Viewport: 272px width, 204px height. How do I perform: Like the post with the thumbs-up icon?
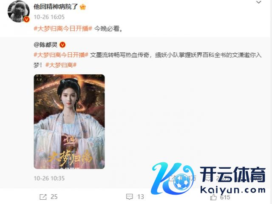point(213,197)
